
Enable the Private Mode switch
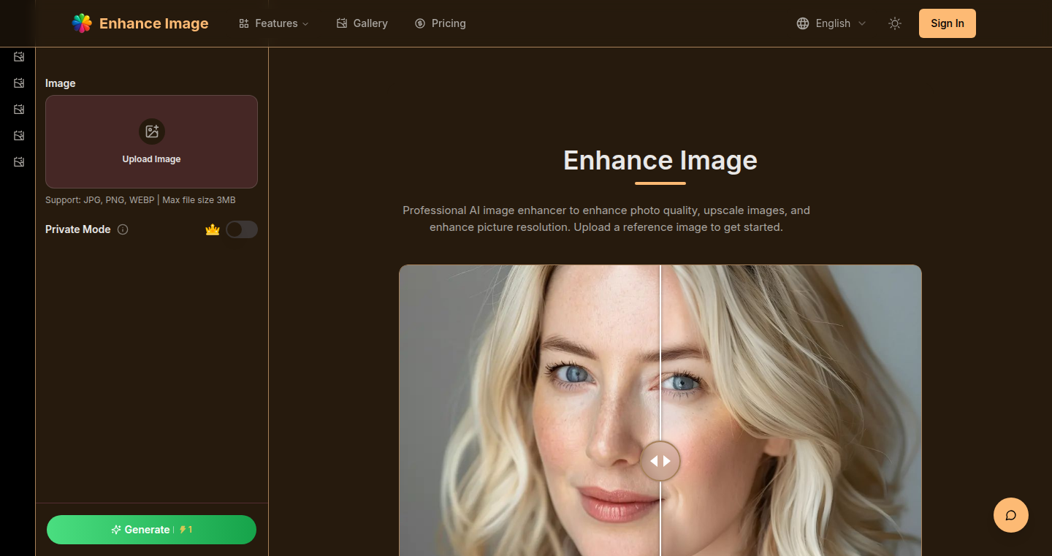[x=242, y=229]
